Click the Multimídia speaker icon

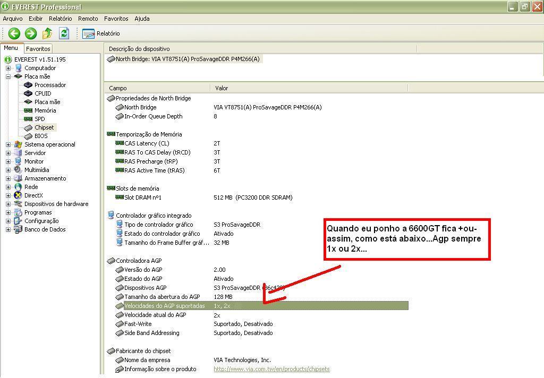click(18, 170)
